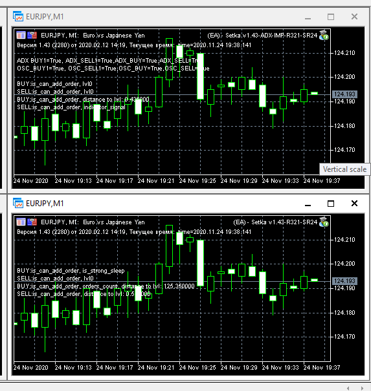Close the bottom EURJPY,M1 chart window

pos(354,204)
